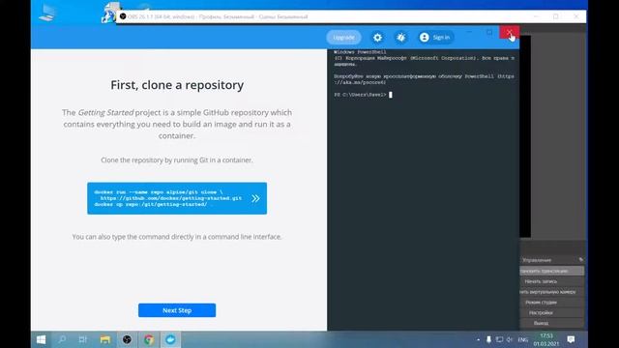Click the microphone tray icon
Viewport: 619px width, 348px height.
coord(488,339)
